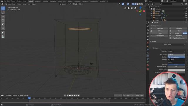The width and height of the screenshot is (188, 106).
Task: Open the Particles properties tab icon
Action: (148, 53)
